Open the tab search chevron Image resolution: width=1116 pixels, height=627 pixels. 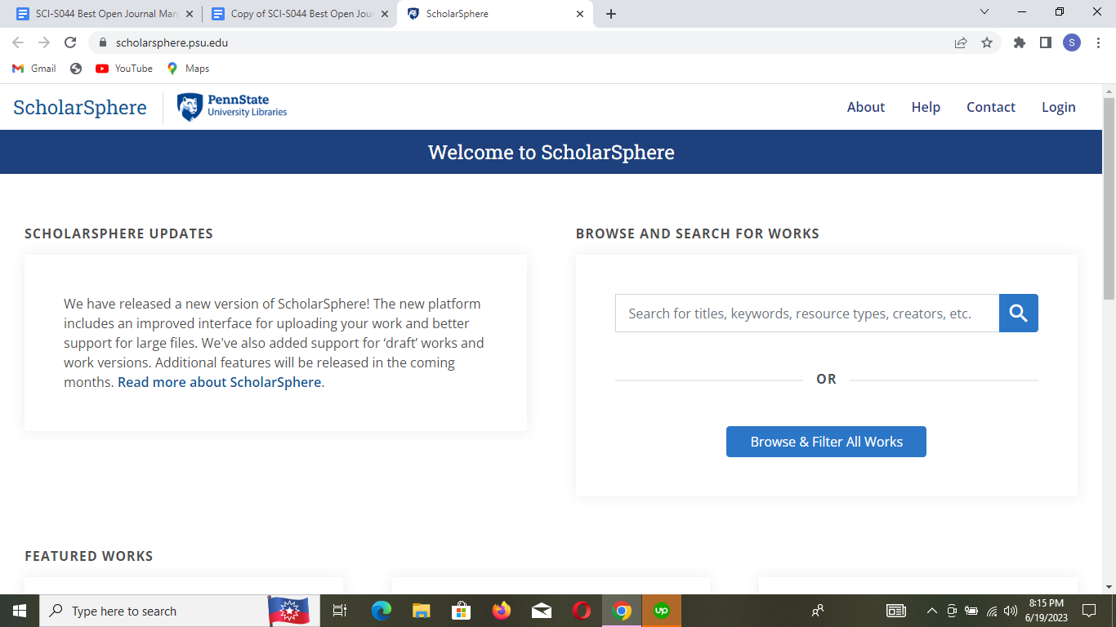(984, 11)
